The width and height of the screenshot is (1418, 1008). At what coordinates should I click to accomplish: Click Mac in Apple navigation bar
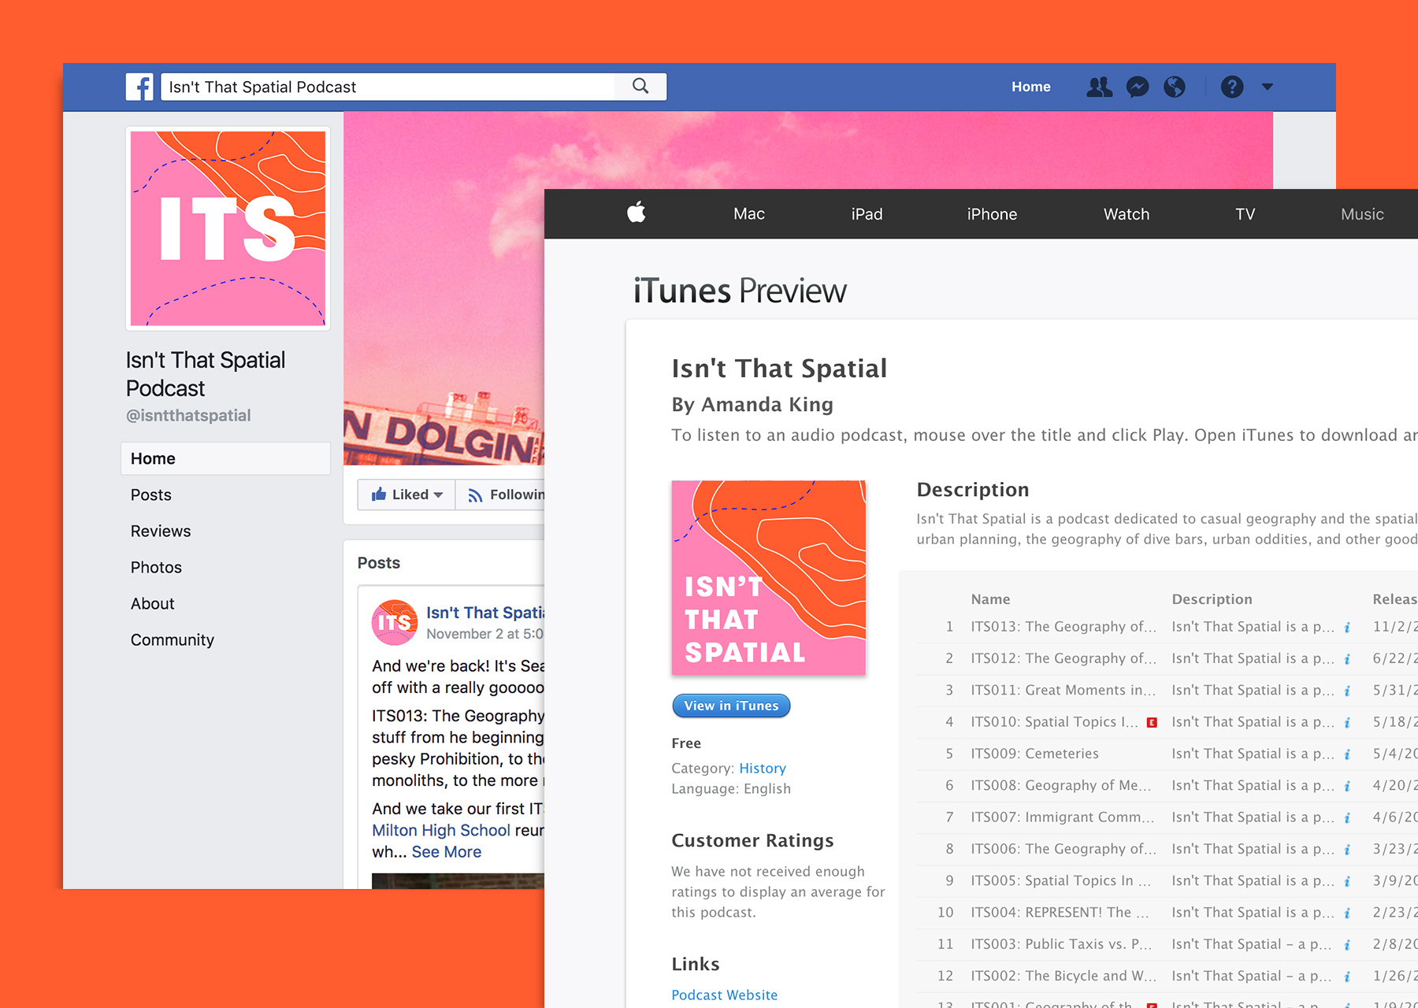748,214
